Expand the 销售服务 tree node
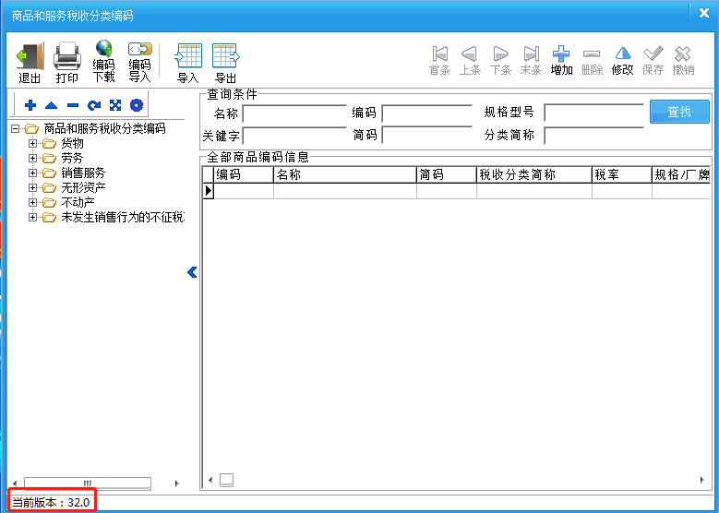Image resolution: width=719 pixels, height=513 pixels. click(x=32, y=173)
